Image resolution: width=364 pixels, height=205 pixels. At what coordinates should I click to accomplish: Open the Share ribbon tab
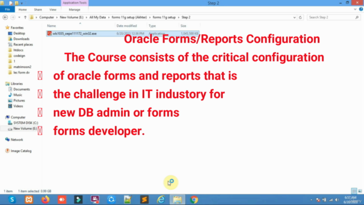(x=38, y=10)
